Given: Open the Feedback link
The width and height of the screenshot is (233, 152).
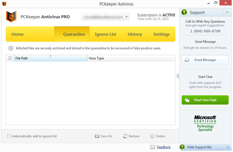Looking at the screenshot, I should click(x=163, y=147).
